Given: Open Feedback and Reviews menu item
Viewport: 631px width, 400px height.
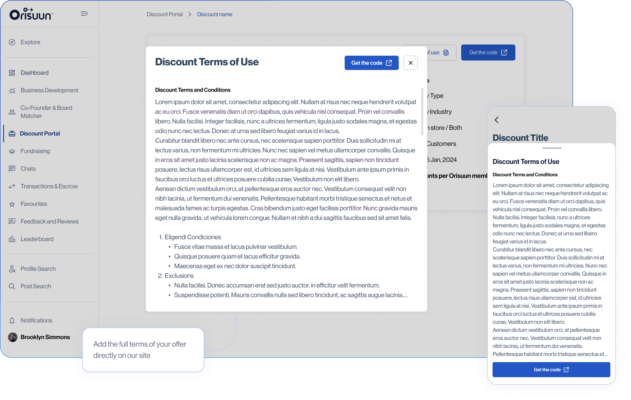Looking at the screenshot, I should coord(49,221).
